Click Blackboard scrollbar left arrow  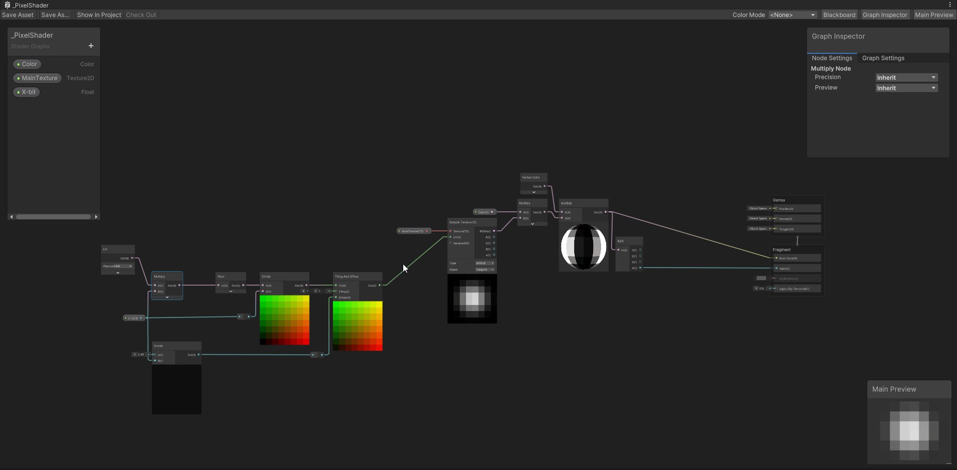(11, 217)
